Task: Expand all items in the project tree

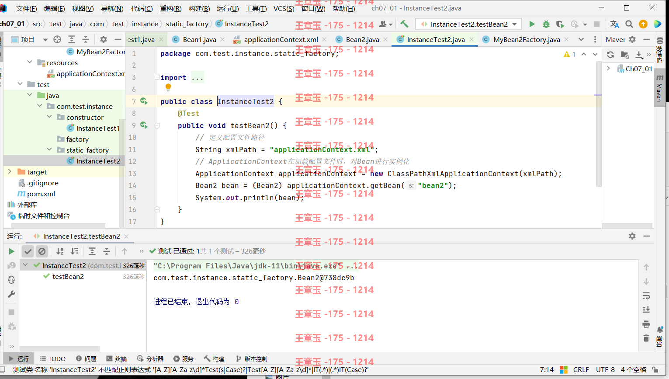Action: coord(72,39)
